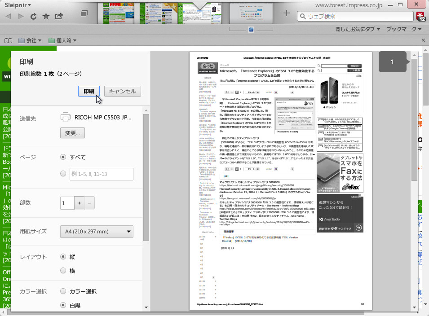Select 縦 portrait layout
This screenshot has width=429, height=316.
pyautogui.click(x=63, y=256)
